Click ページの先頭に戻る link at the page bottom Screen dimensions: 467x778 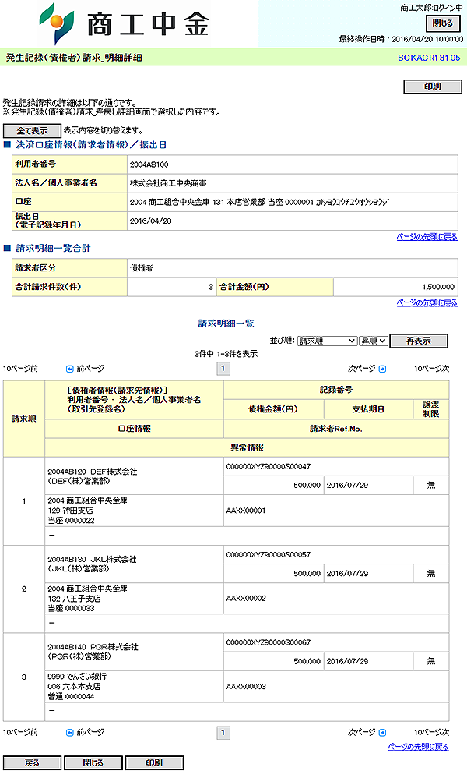click(418, 748)
